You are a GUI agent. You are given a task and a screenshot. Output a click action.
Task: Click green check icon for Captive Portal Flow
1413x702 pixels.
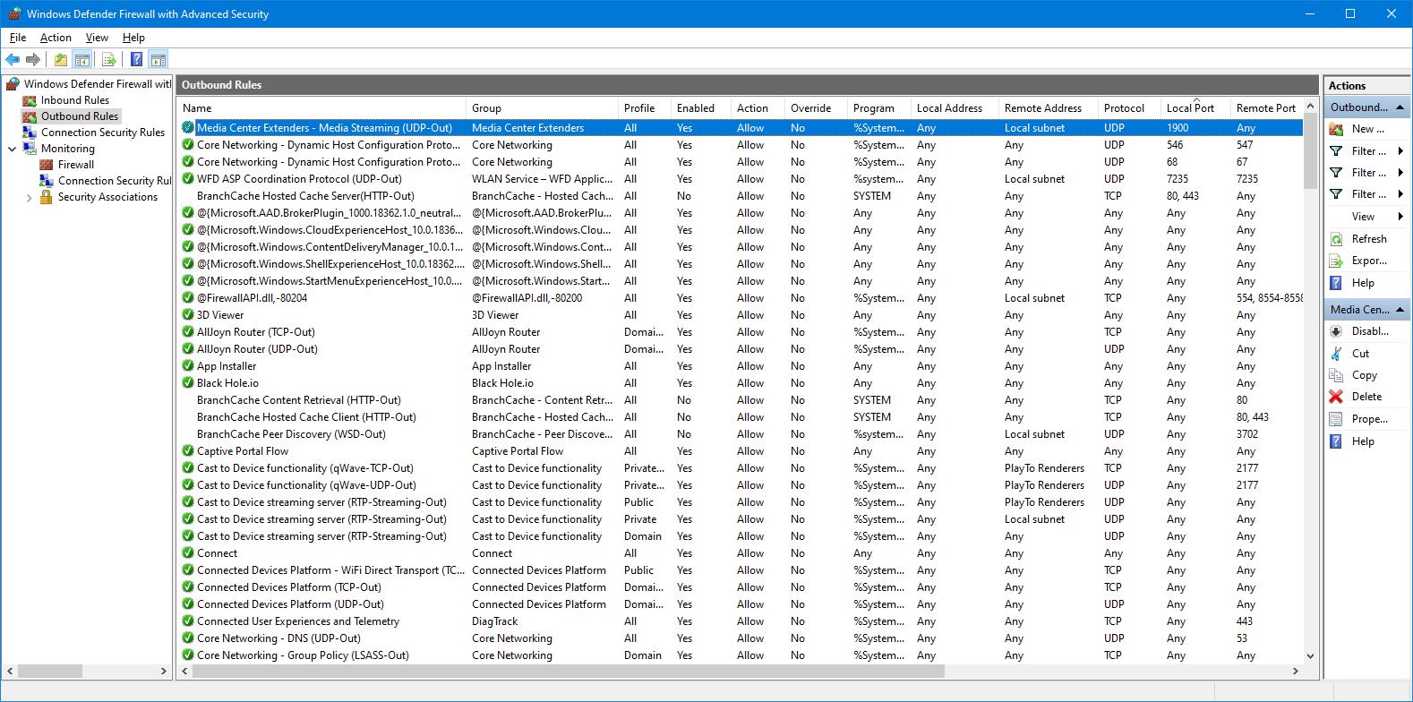coord(188,451)
